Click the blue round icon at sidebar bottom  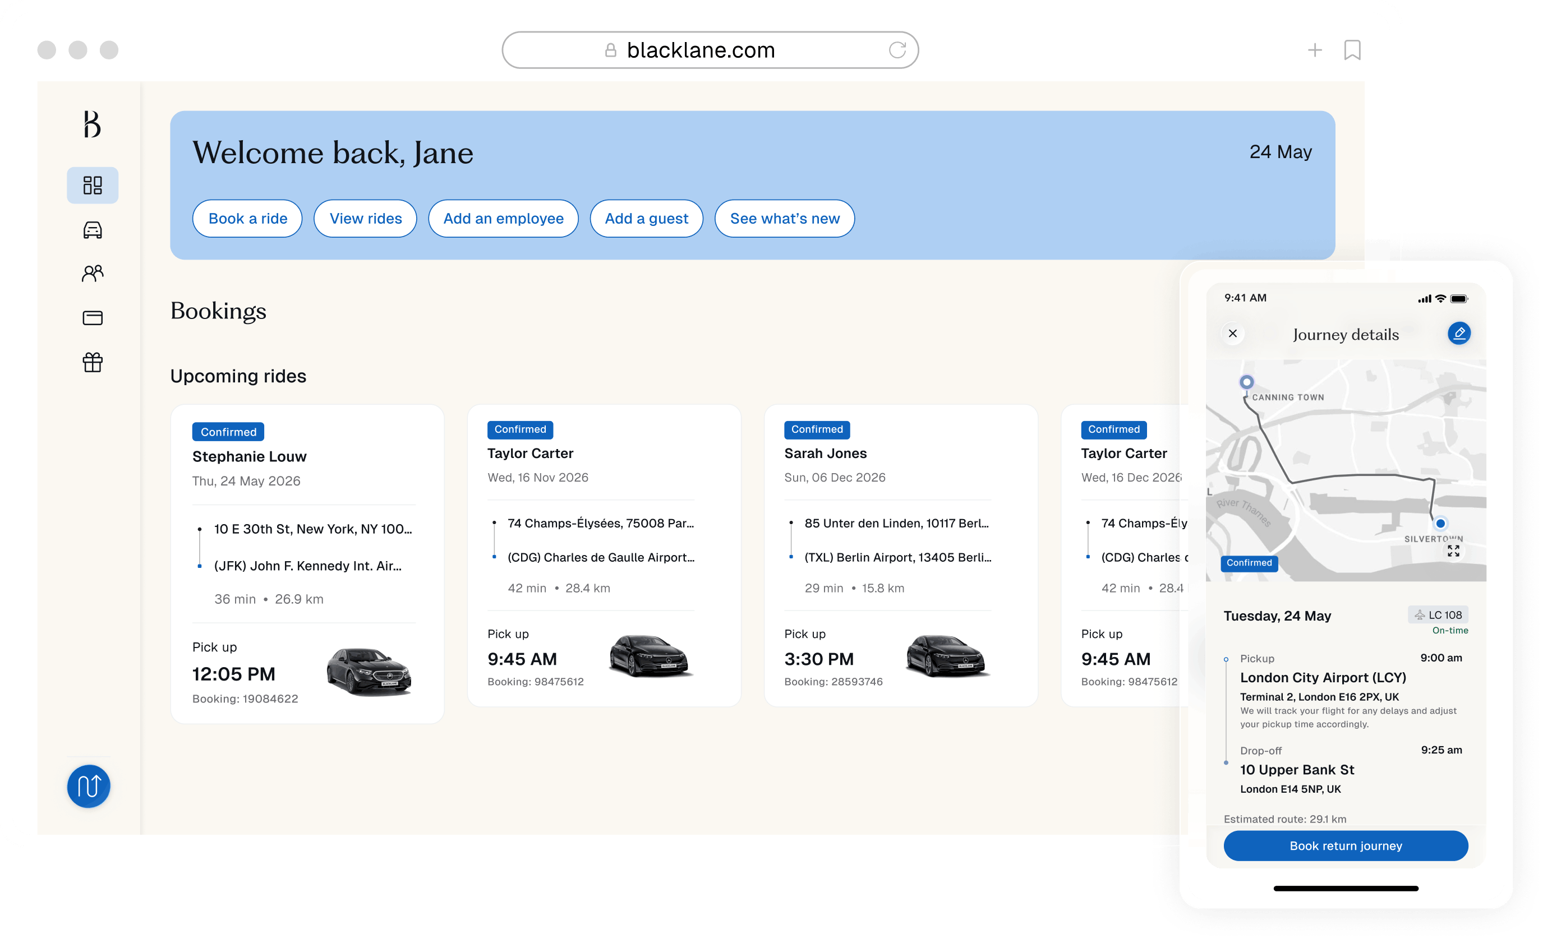coord(89,785)
